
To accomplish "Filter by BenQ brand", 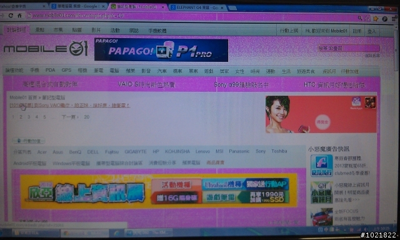I will pos(75,152).
